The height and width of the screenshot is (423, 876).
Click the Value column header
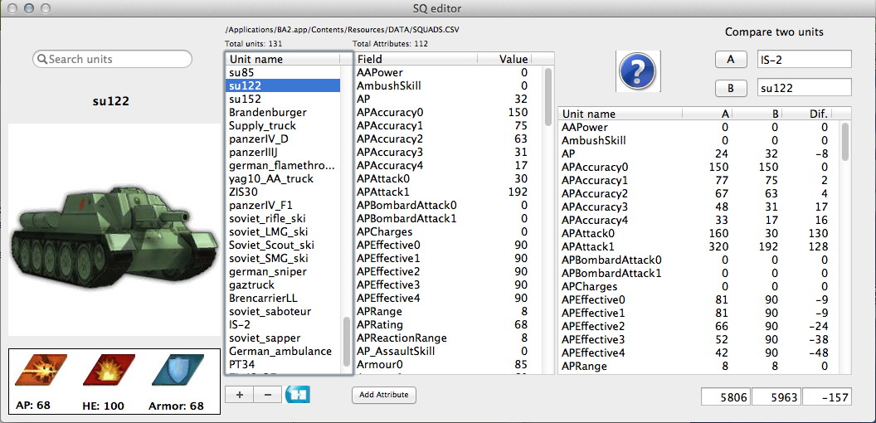click(504, 59)
